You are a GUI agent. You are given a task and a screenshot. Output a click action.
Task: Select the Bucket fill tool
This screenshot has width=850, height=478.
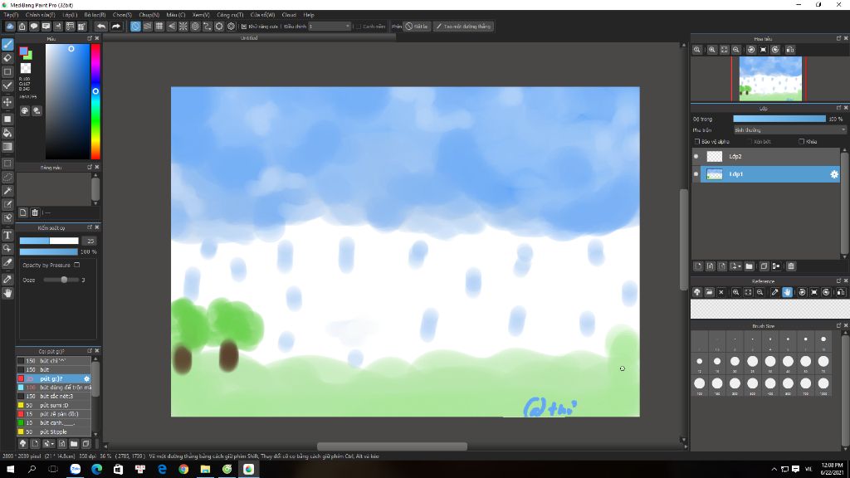click(x=7, y=133)
